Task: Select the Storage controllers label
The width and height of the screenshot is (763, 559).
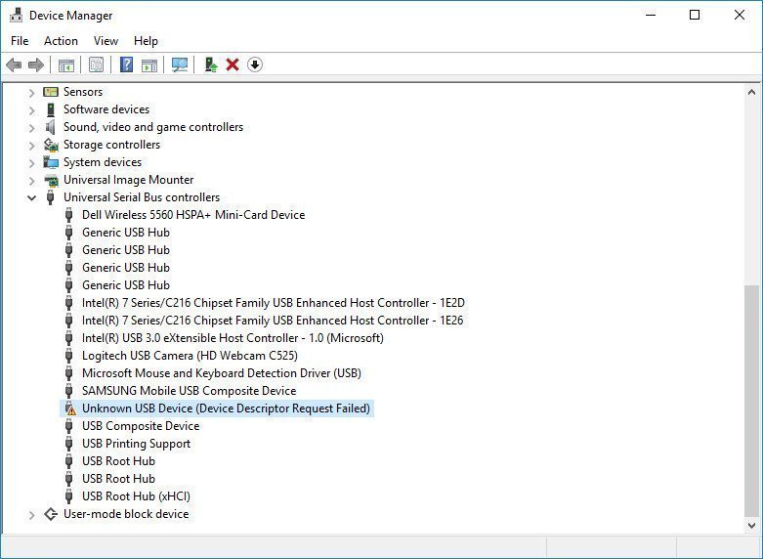Action: point(111,145)
